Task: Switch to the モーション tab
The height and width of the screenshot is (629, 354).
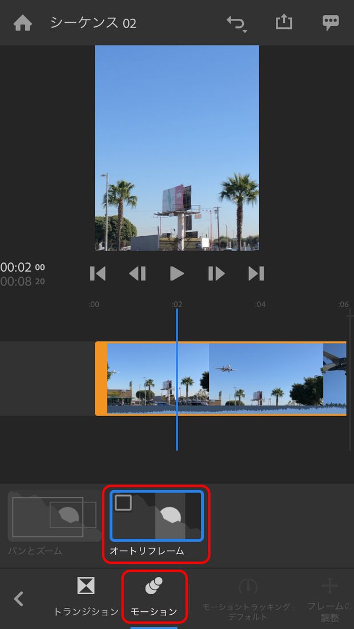Action: [x=154, y=596]
